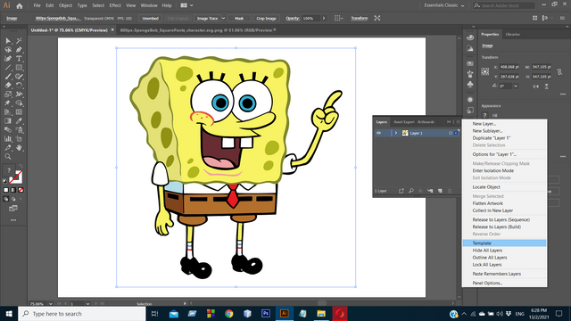Hide Layer 1 with the eye icon

pos(378,133)
